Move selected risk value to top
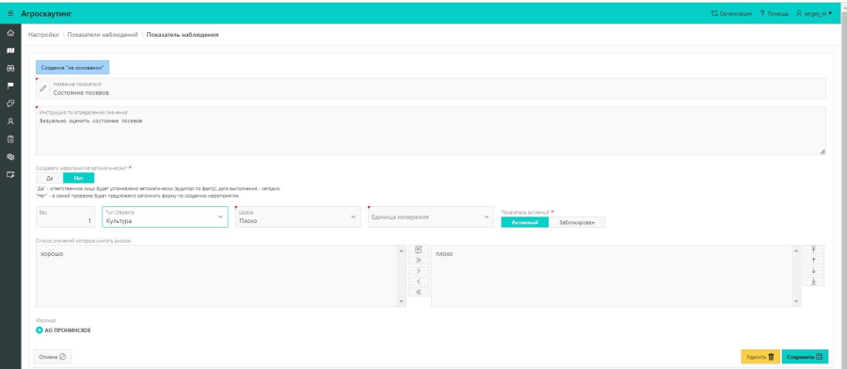The height and width of the screenshot is (369, 847). pyautogui.click(x=813, y=249)
